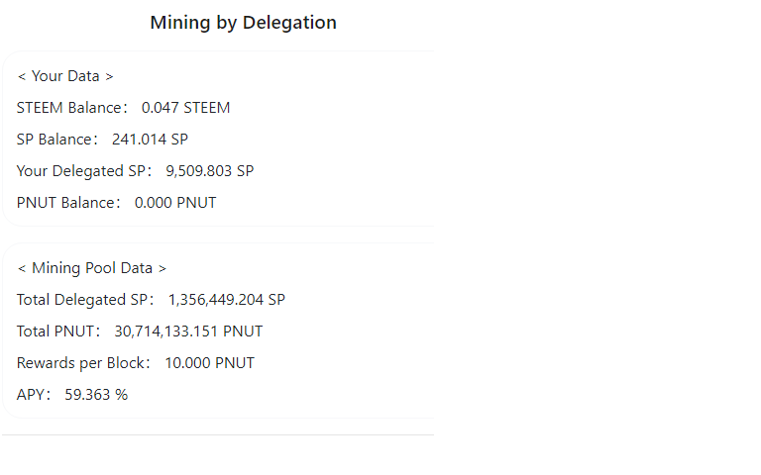Select the 30,714,133.151 PNUT total value
The image size is (761, 475).
click(x=188, y=332)
